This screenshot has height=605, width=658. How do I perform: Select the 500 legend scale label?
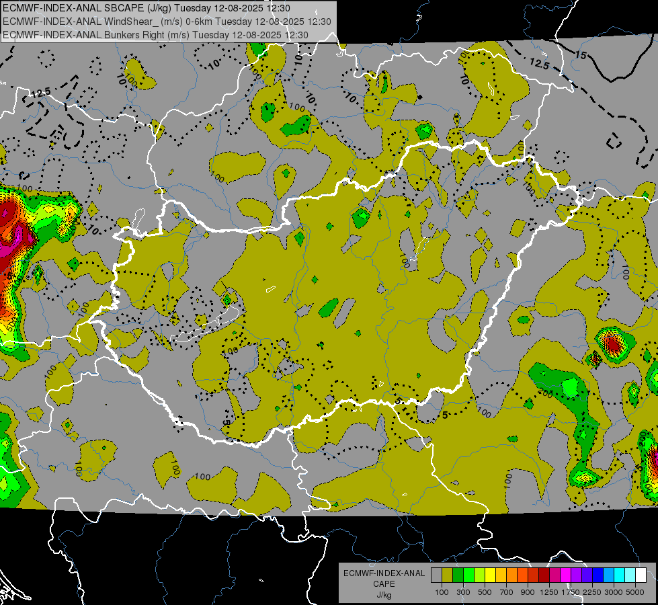[x=485, y=592]
